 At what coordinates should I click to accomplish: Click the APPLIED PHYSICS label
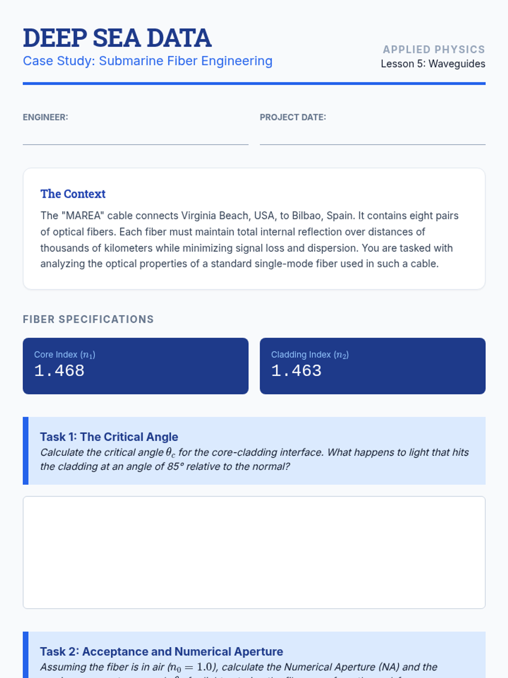(434, 50)
